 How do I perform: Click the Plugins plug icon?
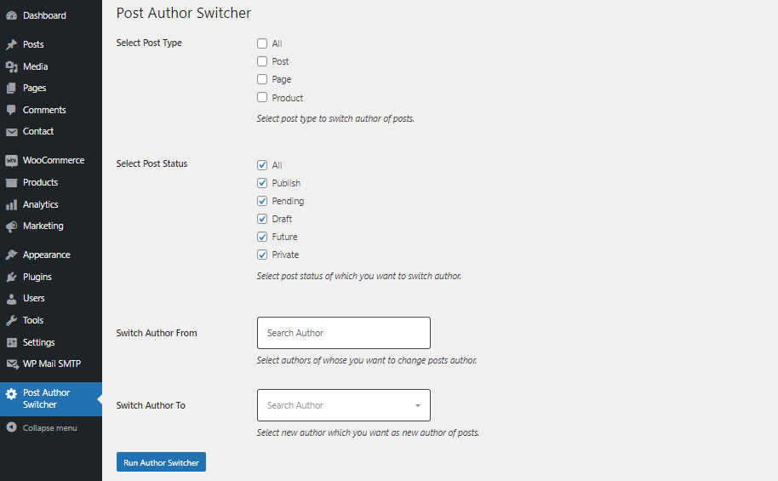11,277
